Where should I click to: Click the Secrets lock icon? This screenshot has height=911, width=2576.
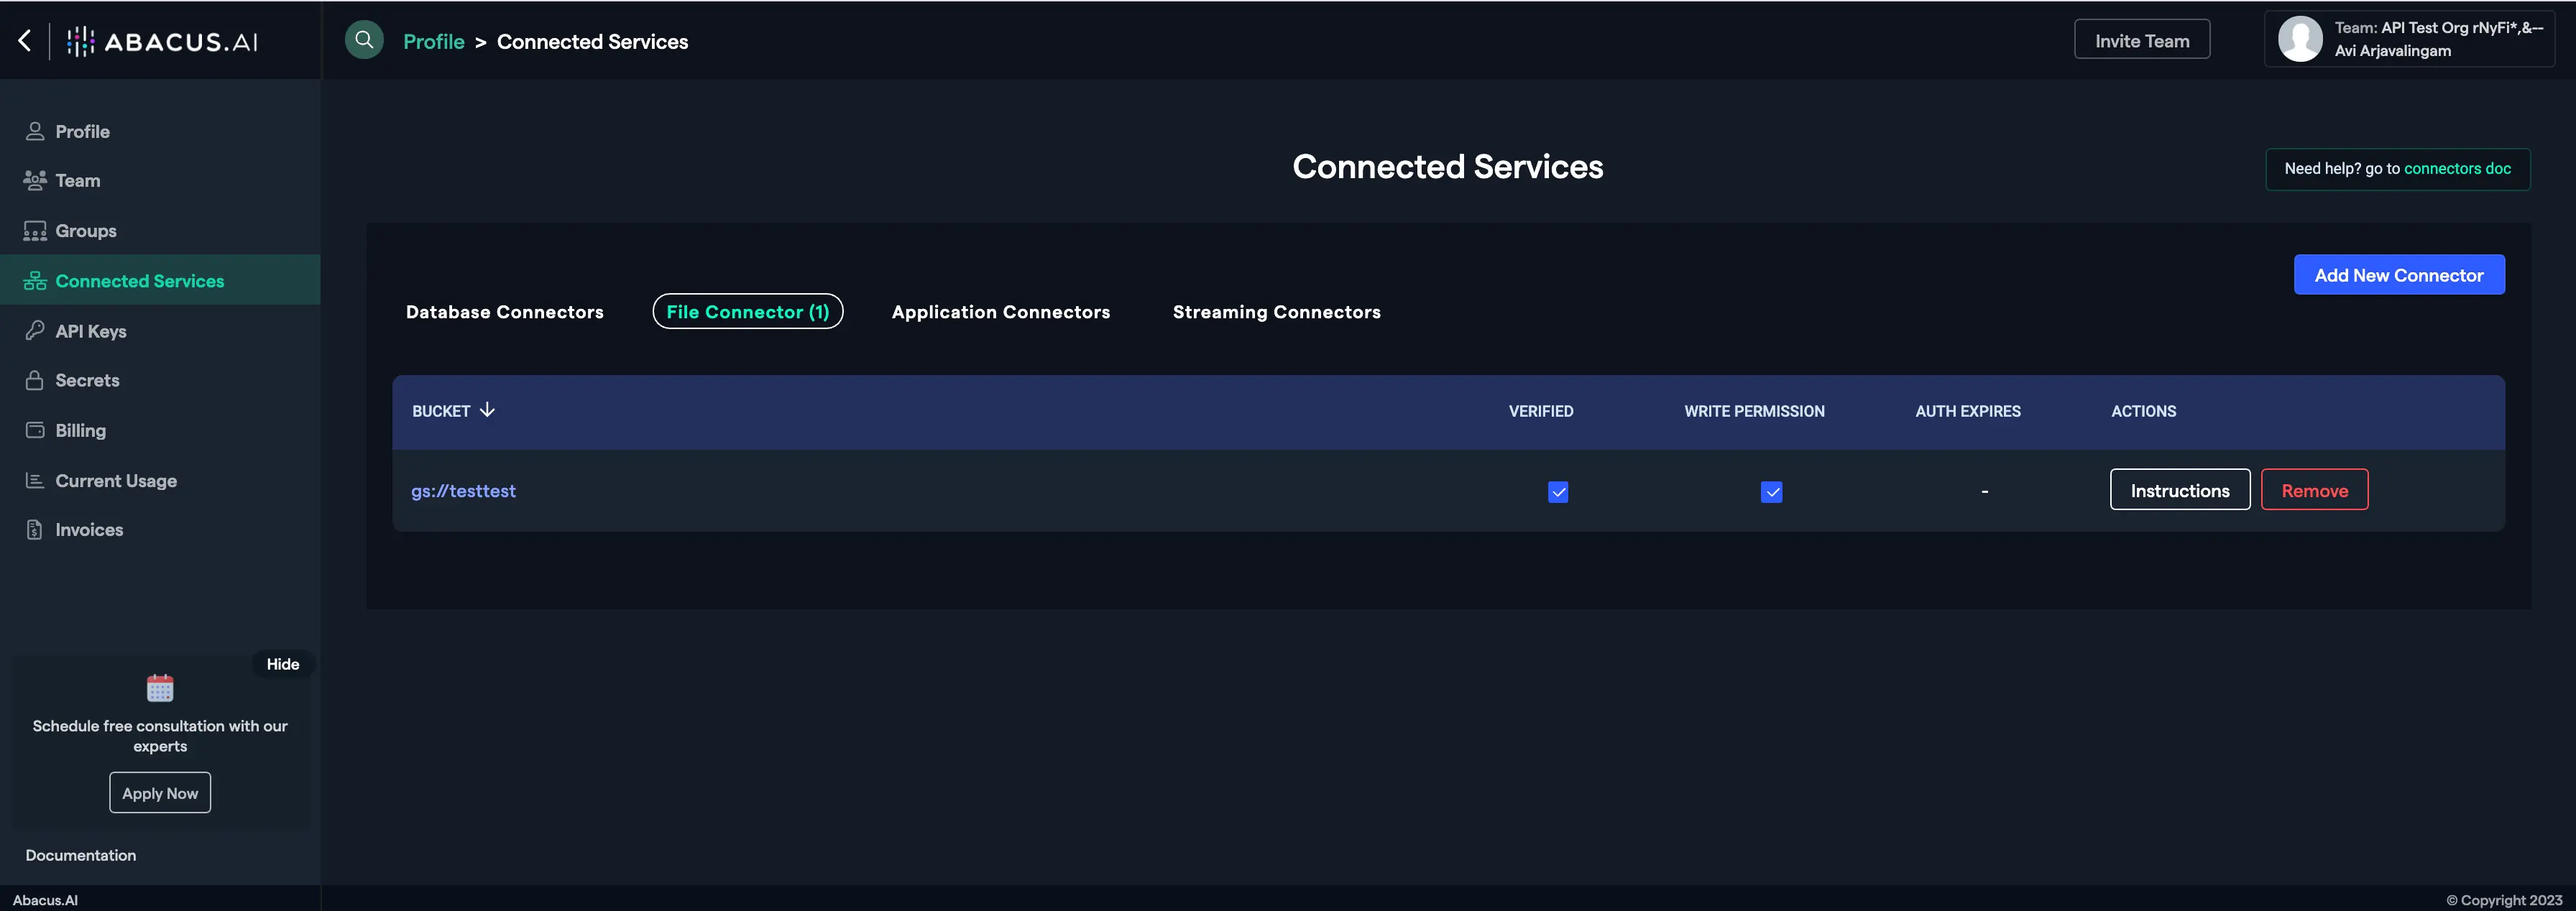tap(35, 380)
